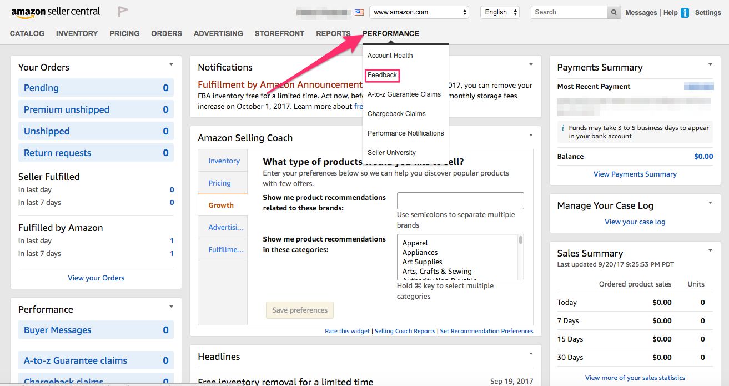
Task: Click the info icon in Payments Summary notice
Action: 563,128
